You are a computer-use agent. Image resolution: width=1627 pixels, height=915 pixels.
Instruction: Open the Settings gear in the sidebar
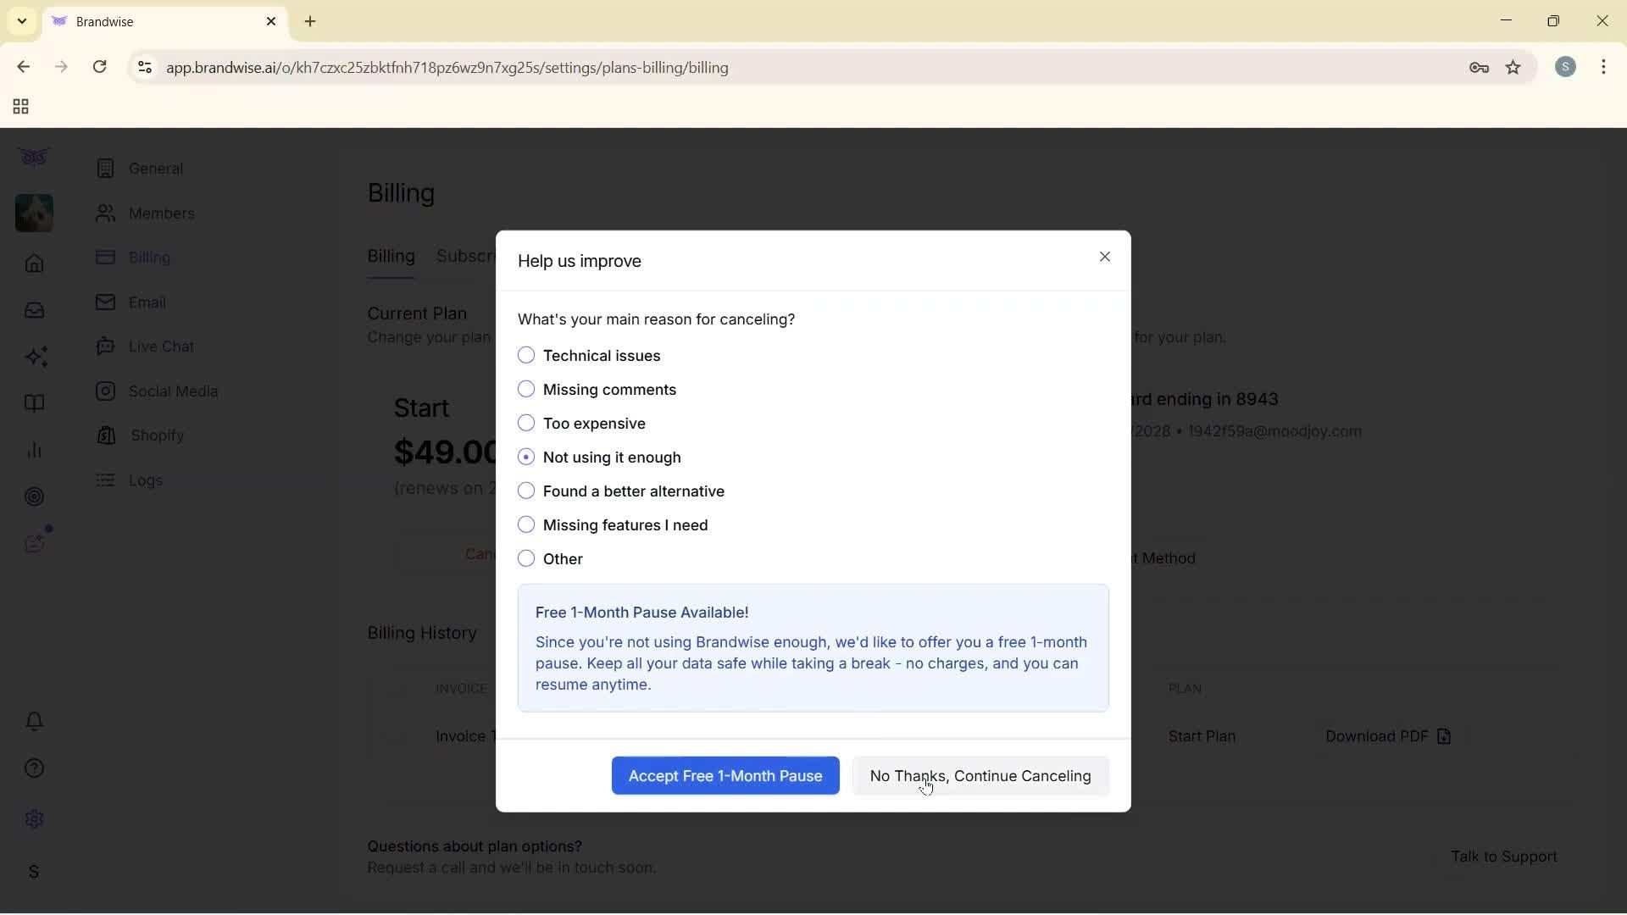click(34, 818)
